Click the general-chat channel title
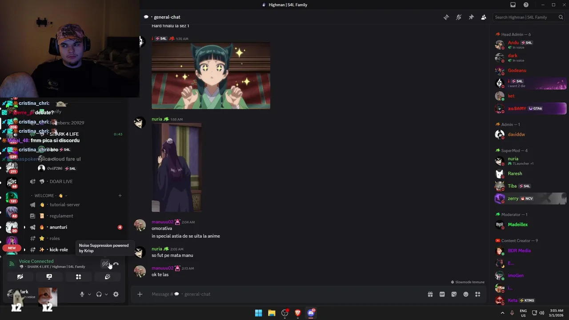 pos(167,17)
